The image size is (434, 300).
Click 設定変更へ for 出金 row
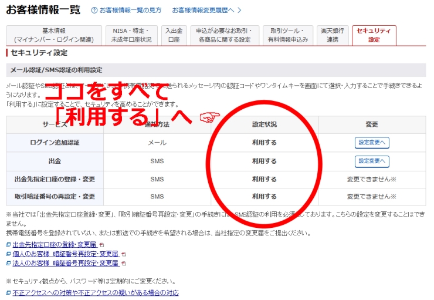tap(372, 161)
